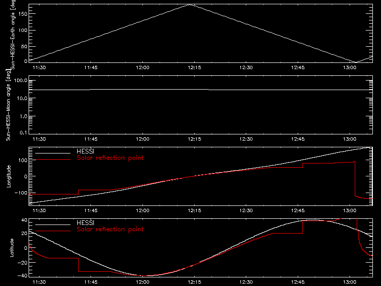The image size is (381, 286).
Task: Click the 100 tick label on Earth angle axis
Action: tap(23, 31)
